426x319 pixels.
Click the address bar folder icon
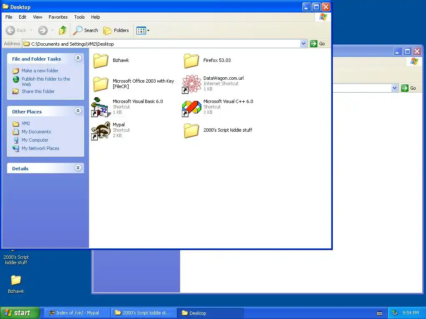[26, 44]
